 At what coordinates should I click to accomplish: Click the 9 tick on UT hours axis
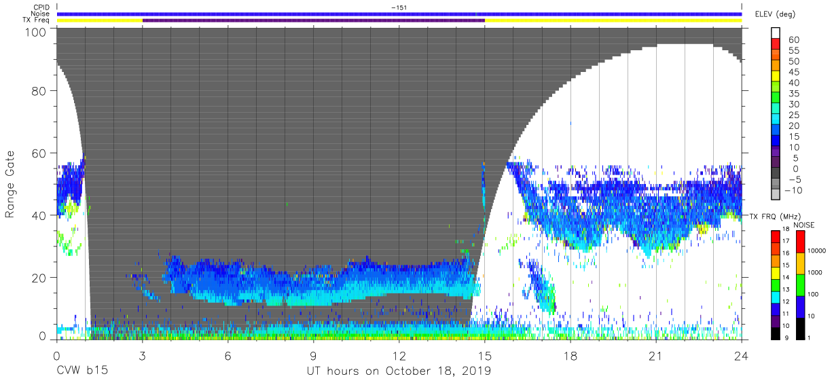[x=313, y=356]
